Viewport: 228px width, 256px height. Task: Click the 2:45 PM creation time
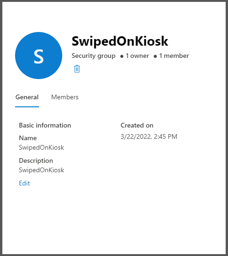click(165, 136)
